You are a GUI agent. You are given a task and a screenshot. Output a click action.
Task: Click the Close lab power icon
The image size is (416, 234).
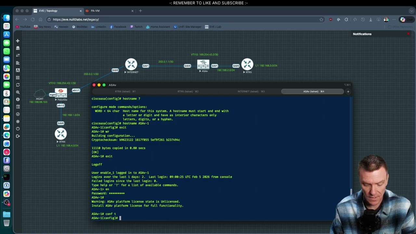[18, 129]
